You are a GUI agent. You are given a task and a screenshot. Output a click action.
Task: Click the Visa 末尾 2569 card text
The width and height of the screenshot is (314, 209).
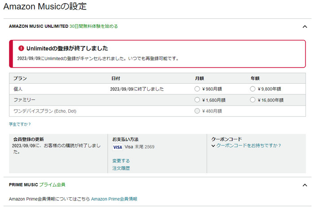pos(140,147)
